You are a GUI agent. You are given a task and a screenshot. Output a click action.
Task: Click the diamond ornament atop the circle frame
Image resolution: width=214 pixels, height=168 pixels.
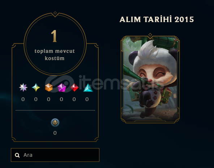point(55,13)
